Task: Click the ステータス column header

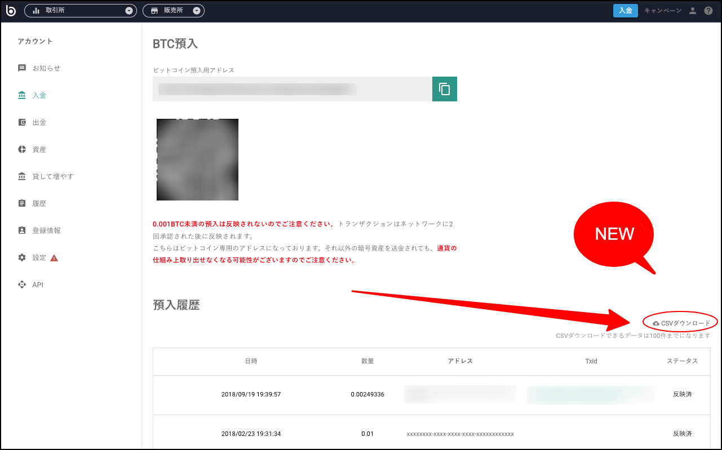Action: pyautogui.click(x=682, y=361)
